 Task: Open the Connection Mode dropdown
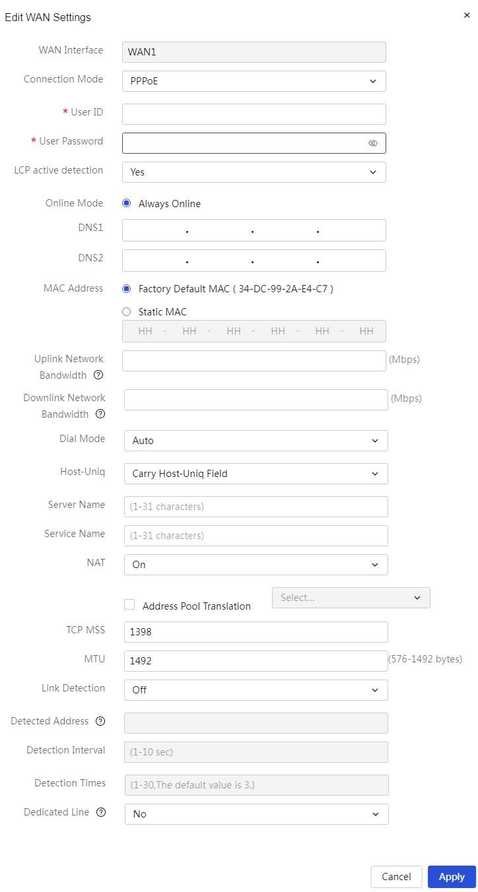pyautogui.click(x=254, y=81)
